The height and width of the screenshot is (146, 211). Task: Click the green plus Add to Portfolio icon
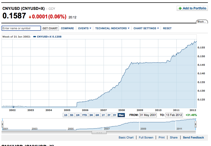click(x=180, y=8)
